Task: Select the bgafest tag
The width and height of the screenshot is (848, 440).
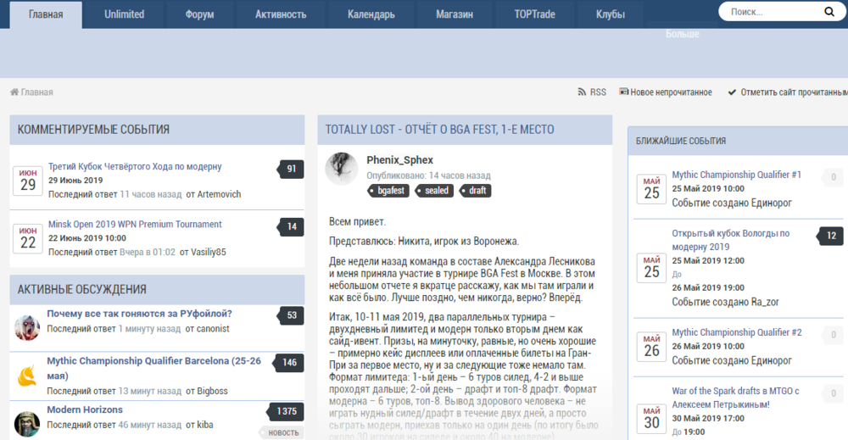Action: point(391,191)
